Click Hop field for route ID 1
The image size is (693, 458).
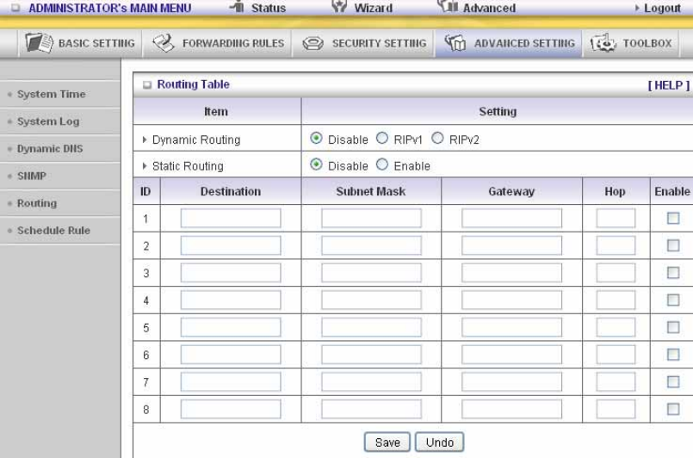coord(616,219)
